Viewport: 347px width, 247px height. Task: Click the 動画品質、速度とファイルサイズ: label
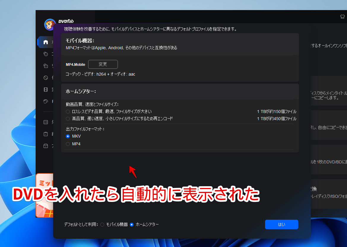tap(92, 104)
